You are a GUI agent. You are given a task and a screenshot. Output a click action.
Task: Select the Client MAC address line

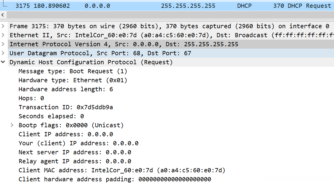(x=122, y=170)
